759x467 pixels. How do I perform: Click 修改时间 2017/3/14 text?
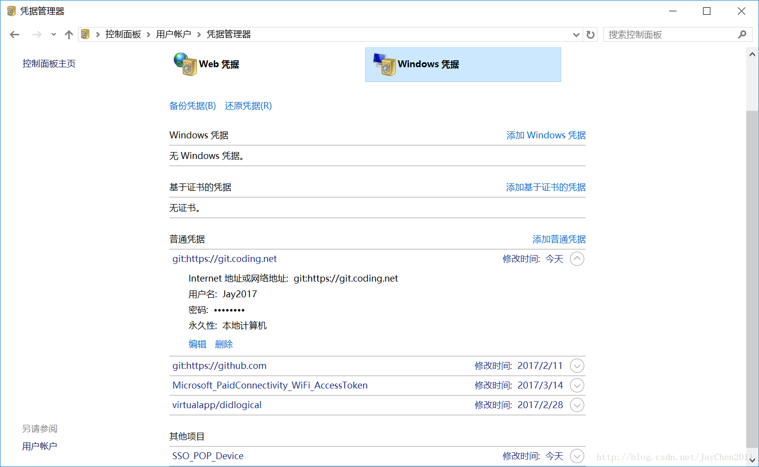(x=518, y=386)
